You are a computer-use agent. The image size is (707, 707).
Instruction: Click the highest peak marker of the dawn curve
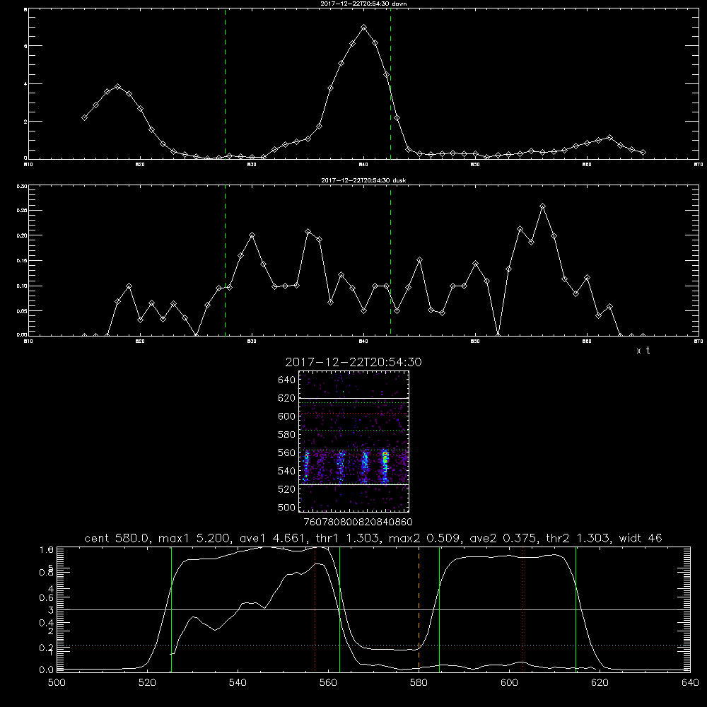pos(364,28)
